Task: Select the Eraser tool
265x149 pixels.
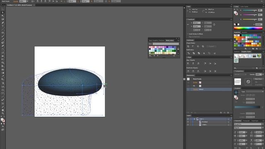Action: (x=2, y=46)
